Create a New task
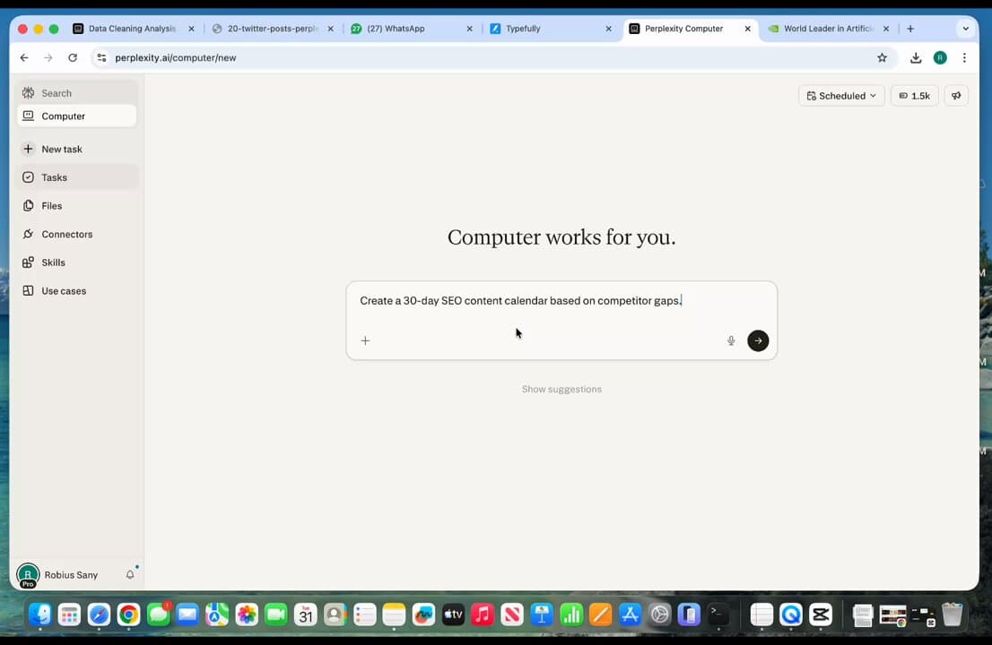The image size is (992, 645). point(61,149)
